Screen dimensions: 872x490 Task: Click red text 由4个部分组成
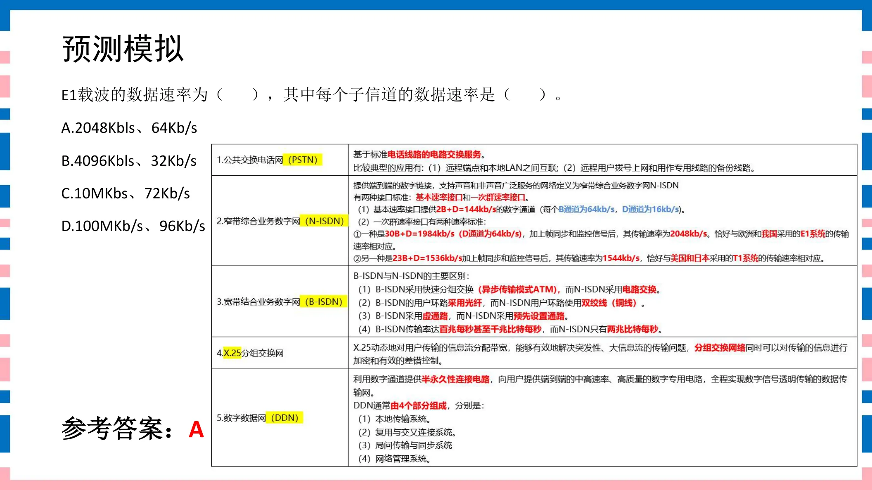pyautogui.click(x=419, y=406)
